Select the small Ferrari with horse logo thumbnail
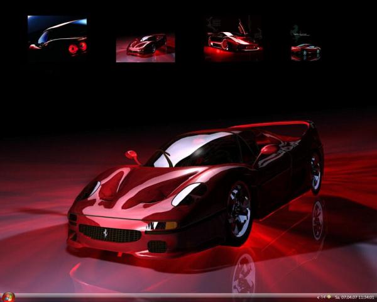Image resolution: width=377 pixels, height=302 pixels. [305, 42]
